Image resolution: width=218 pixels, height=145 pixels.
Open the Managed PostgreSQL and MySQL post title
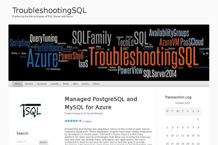tap(101, 103)
